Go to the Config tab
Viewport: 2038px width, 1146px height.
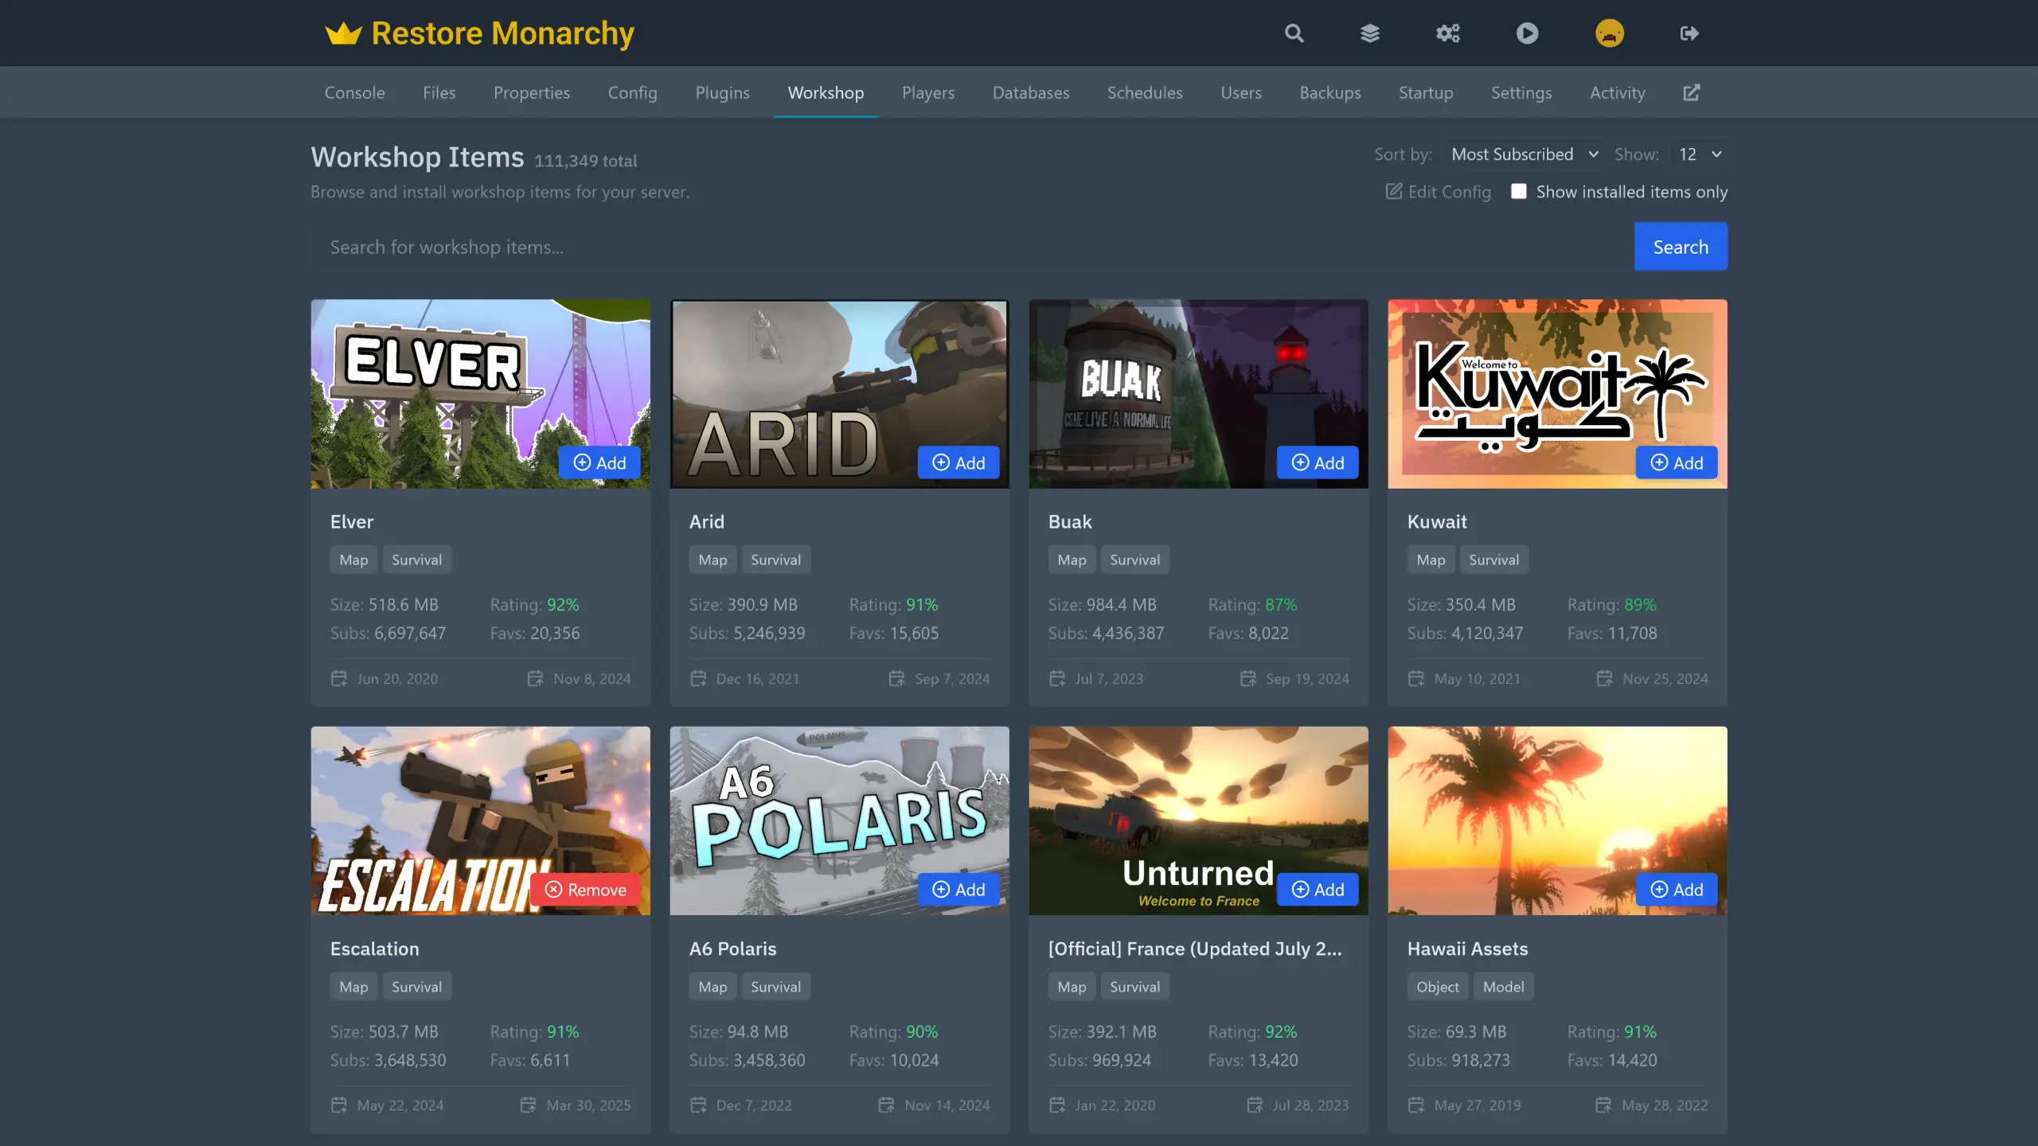632,92
